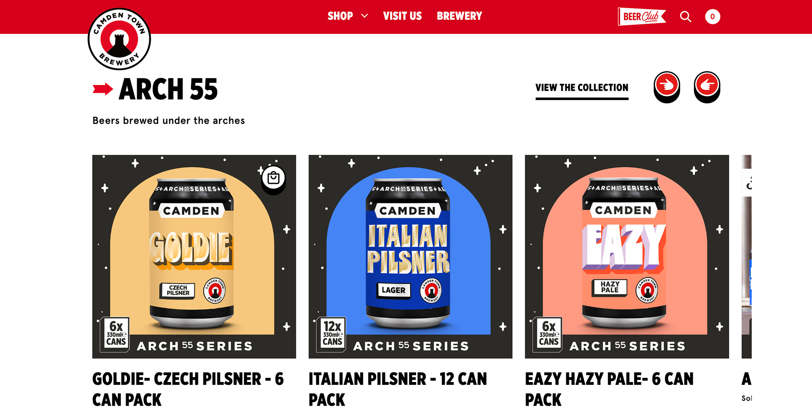Open the search magnifier icon
This screenshot has width=812, height=409.
click(x=686, y=16)
